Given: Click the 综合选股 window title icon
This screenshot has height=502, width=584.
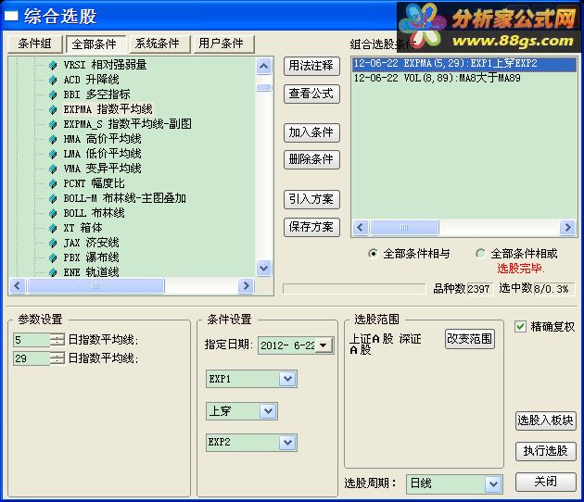Looking at the screenshot, I should point(11,16).
